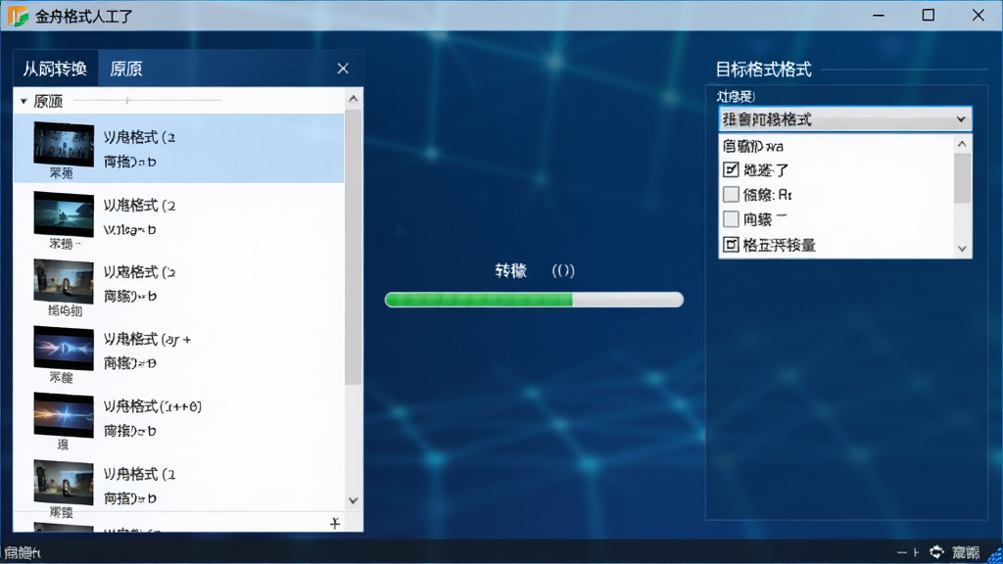Click the resize grip at the window corner
Screen dimensions: 1003x564
pyautogui.click(x=996, y=556)
